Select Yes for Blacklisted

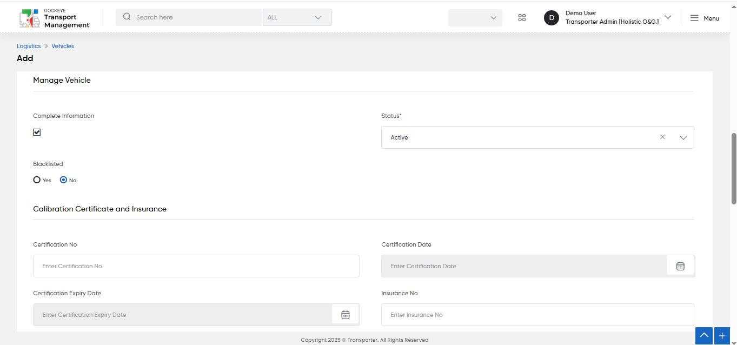pyautogui.click(x=37, y=180)
